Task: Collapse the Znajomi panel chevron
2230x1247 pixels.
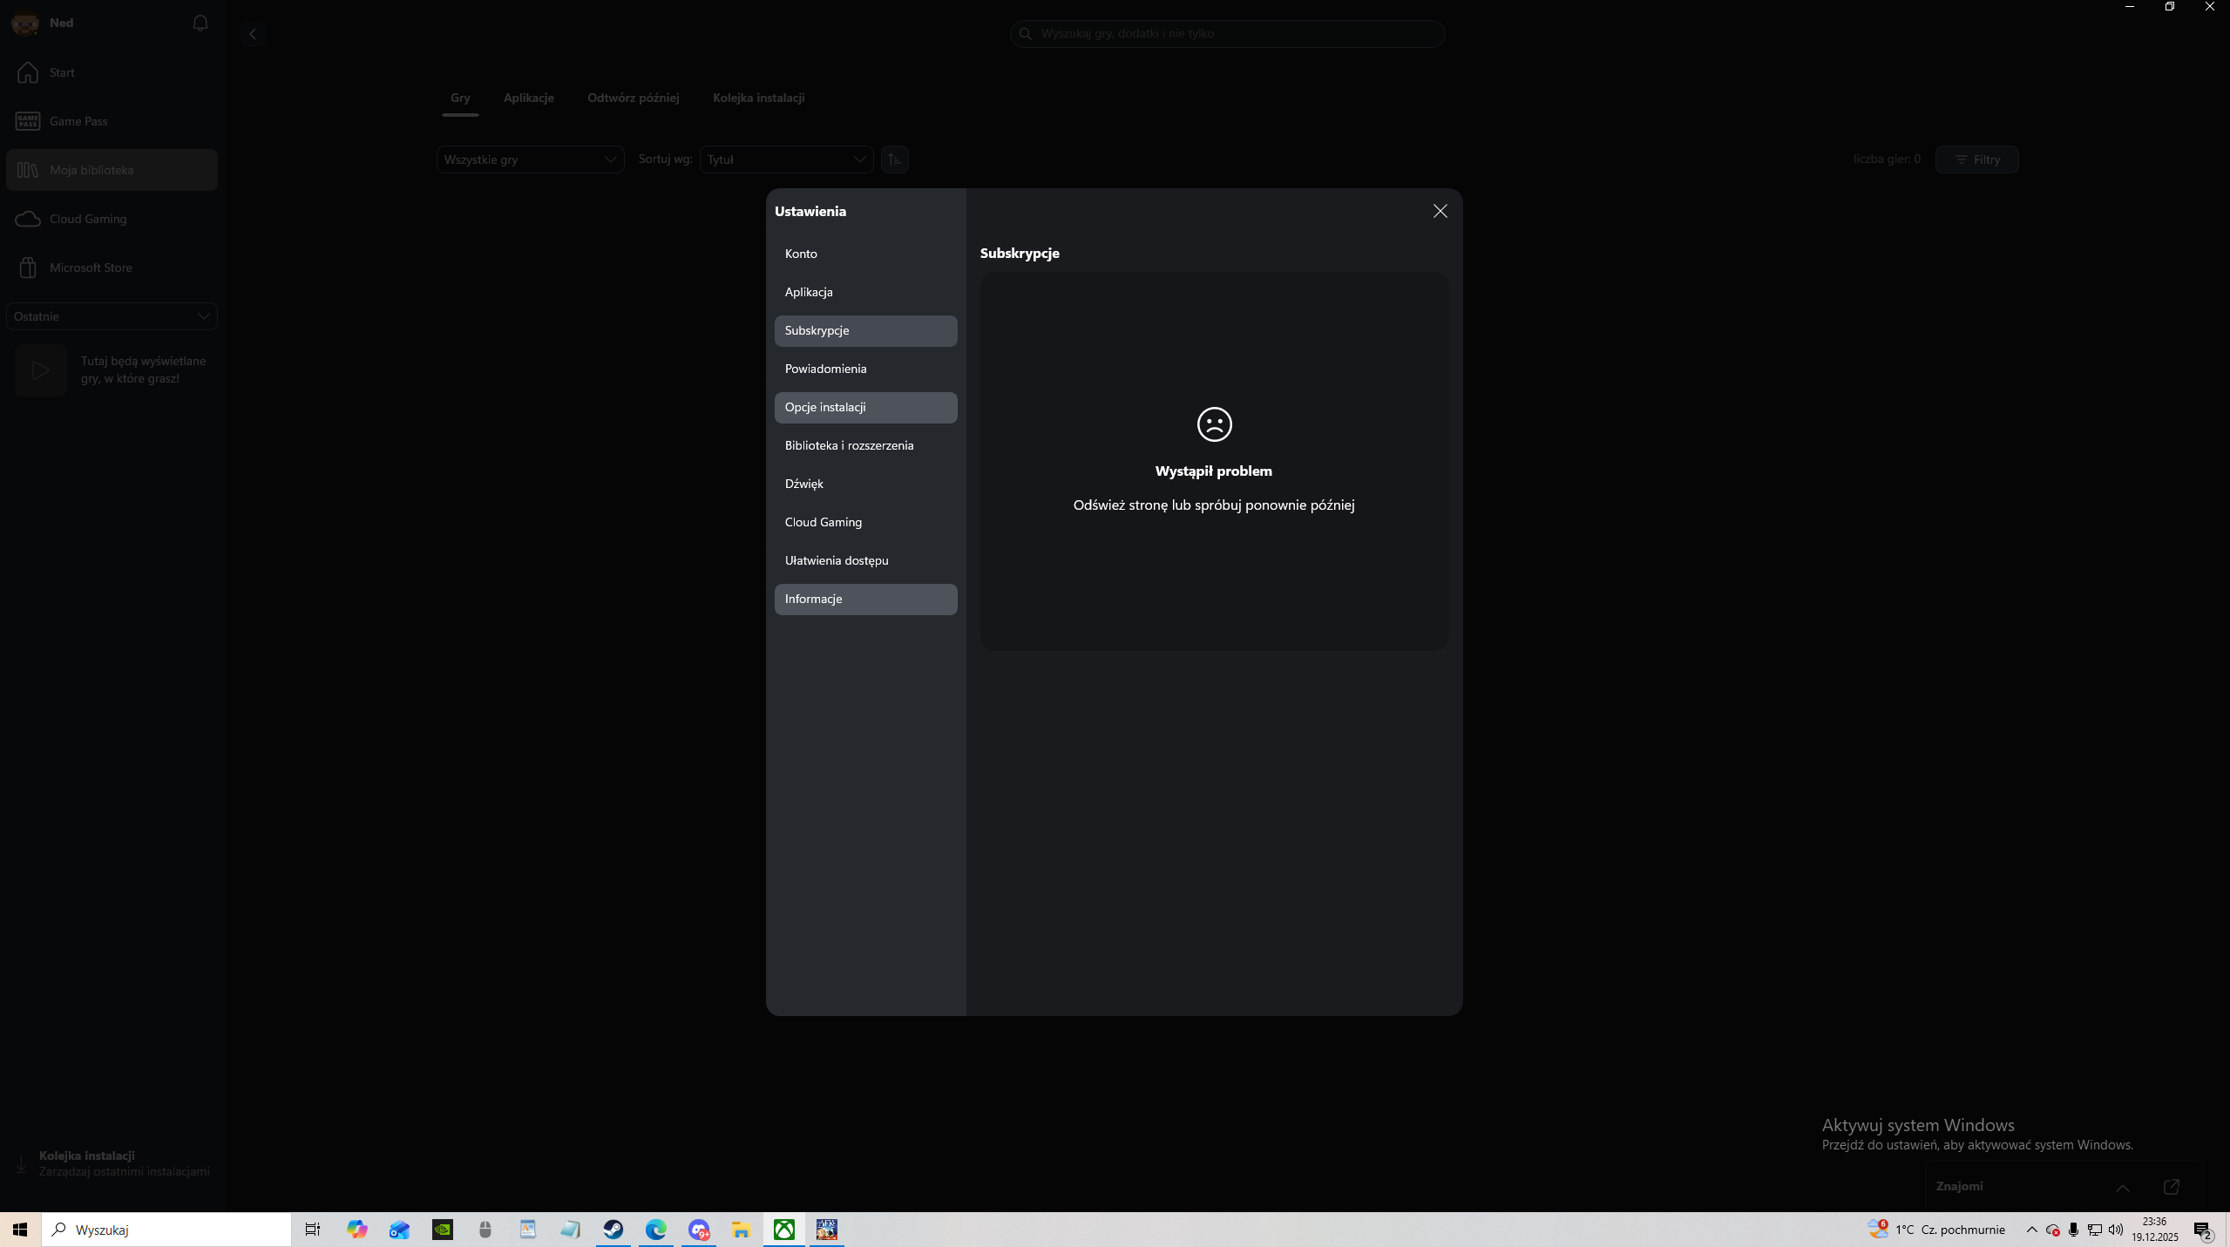Action: tap(2123, 1188)
